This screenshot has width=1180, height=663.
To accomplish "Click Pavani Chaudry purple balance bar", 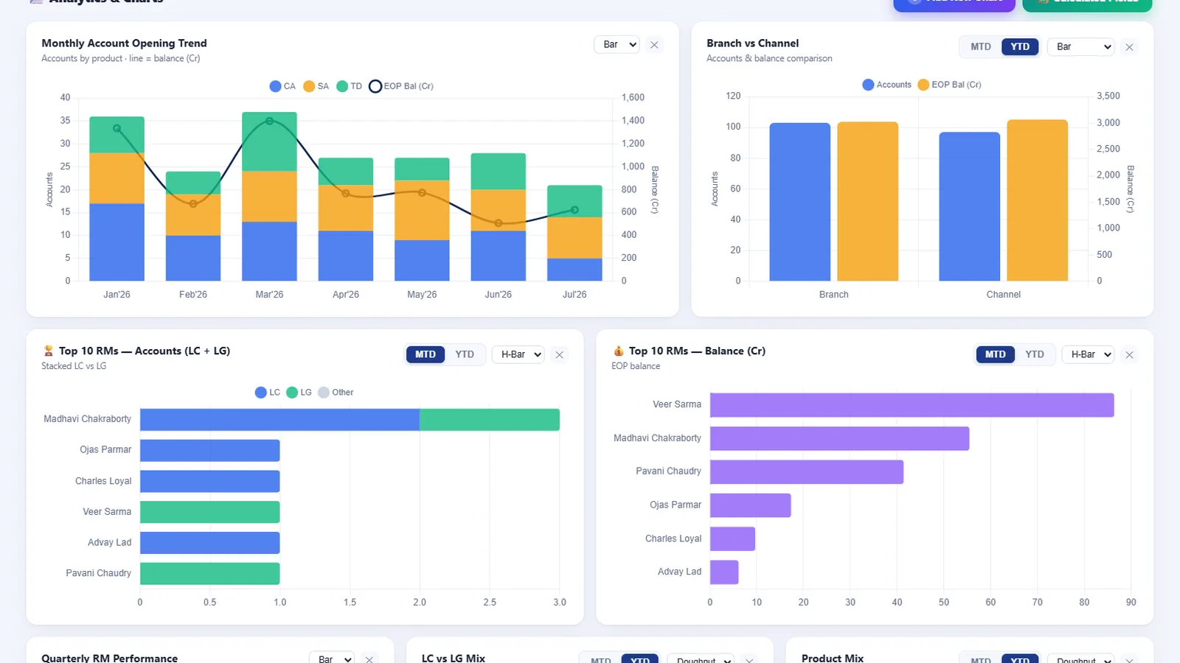I will click(807, 472).
